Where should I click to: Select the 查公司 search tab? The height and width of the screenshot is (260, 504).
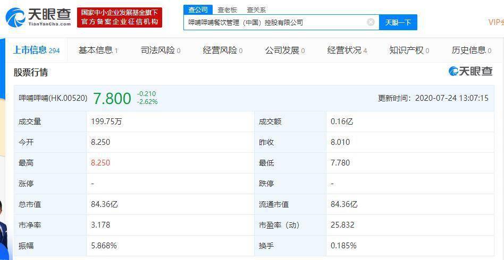pyautogui.click(x=198, y=10)
